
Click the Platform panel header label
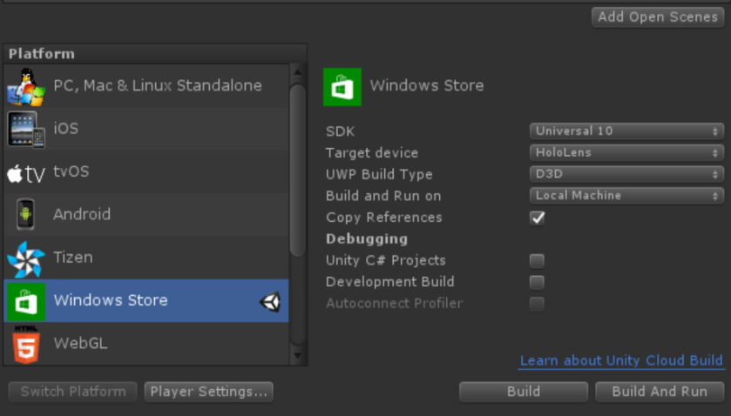click(x=42, y=54)
